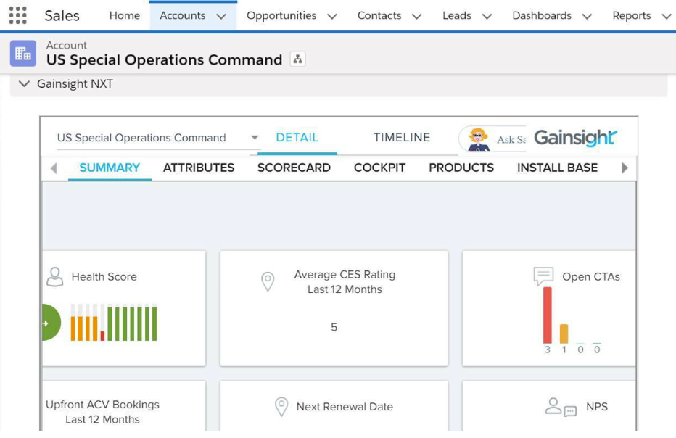This screenshot has height=438, width=676.
Task: Click the Average CES Rating pin icon
Action: [x=268, y=282]
